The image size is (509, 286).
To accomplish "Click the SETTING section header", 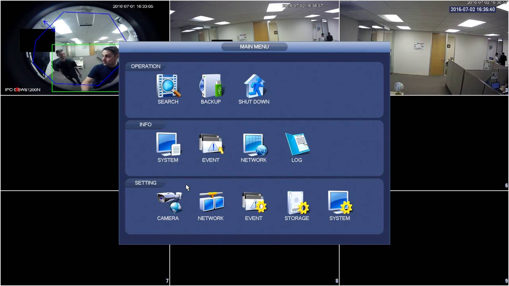I will pos(146,183).
